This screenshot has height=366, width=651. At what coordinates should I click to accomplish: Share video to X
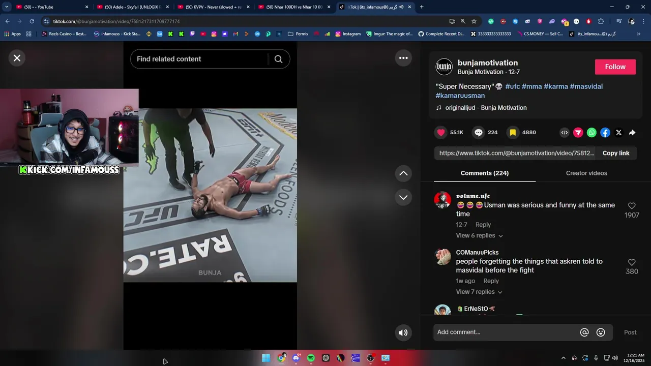[618, 133]
